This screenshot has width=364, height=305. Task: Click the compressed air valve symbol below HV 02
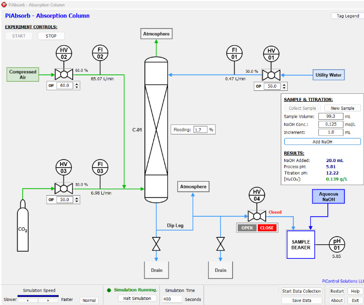(x=64, y=75)
